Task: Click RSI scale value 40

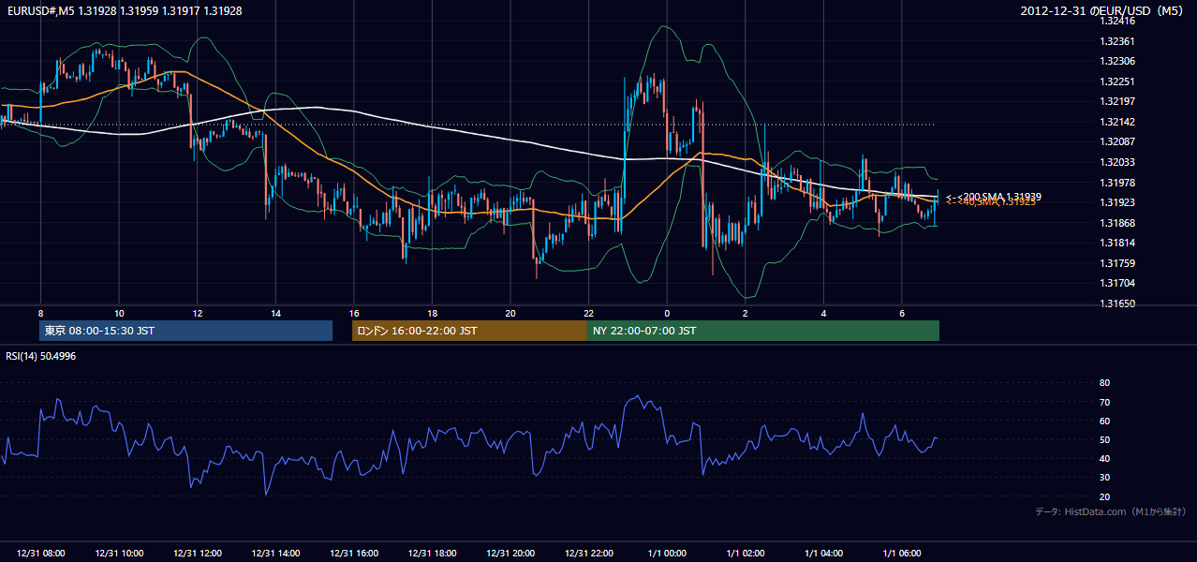Action: coord(1104,458)
